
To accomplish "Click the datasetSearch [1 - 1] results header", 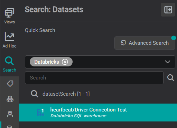I will pyautogui.click(x=66, y=94).
